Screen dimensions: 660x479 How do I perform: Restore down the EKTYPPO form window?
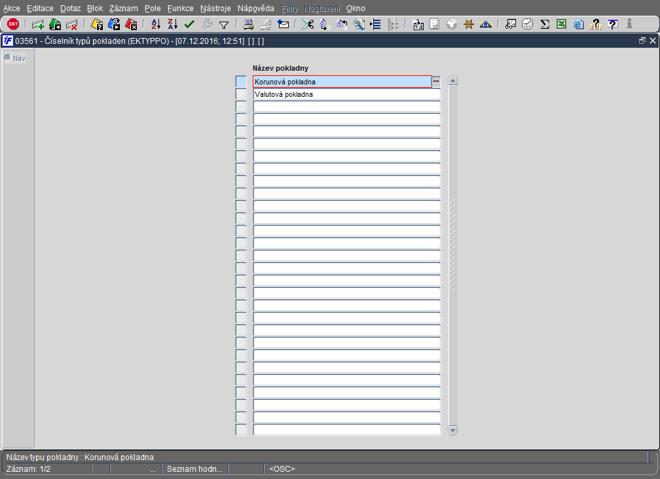point(642,41)
